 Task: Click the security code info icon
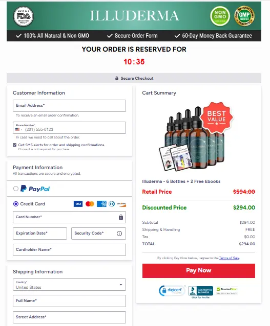click(x=119, y=234)
